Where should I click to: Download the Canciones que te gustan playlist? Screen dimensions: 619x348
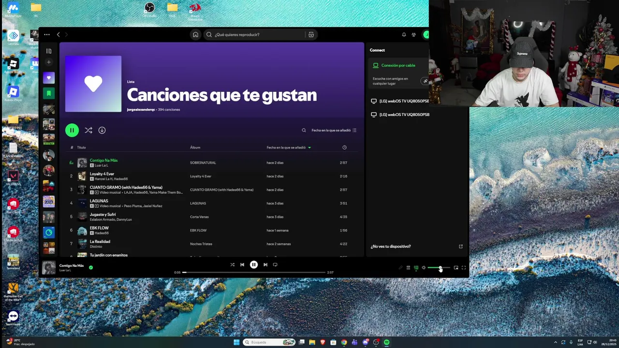tap(102, 130)
